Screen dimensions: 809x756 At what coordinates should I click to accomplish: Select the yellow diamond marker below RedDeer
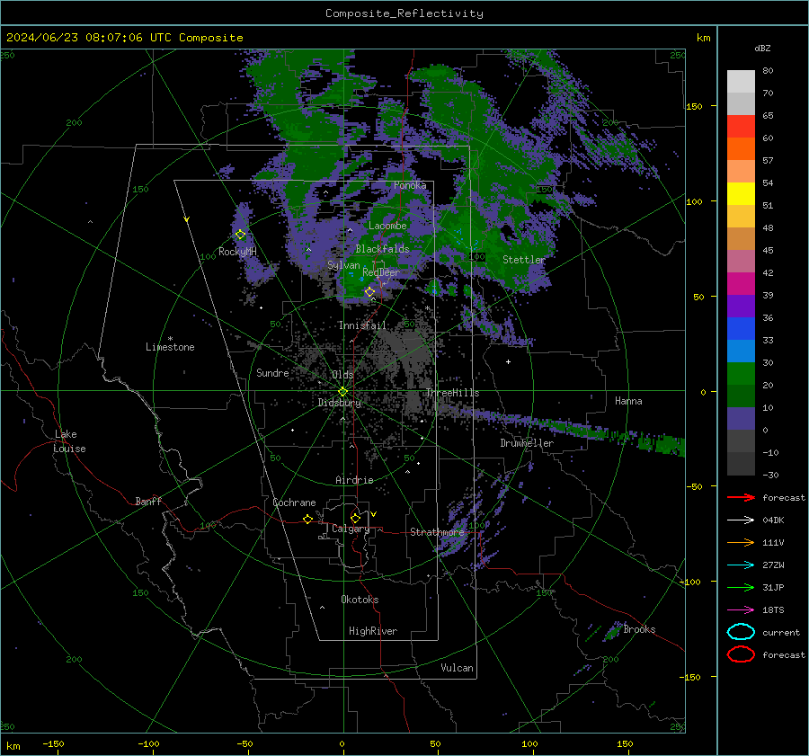point(369,292)
